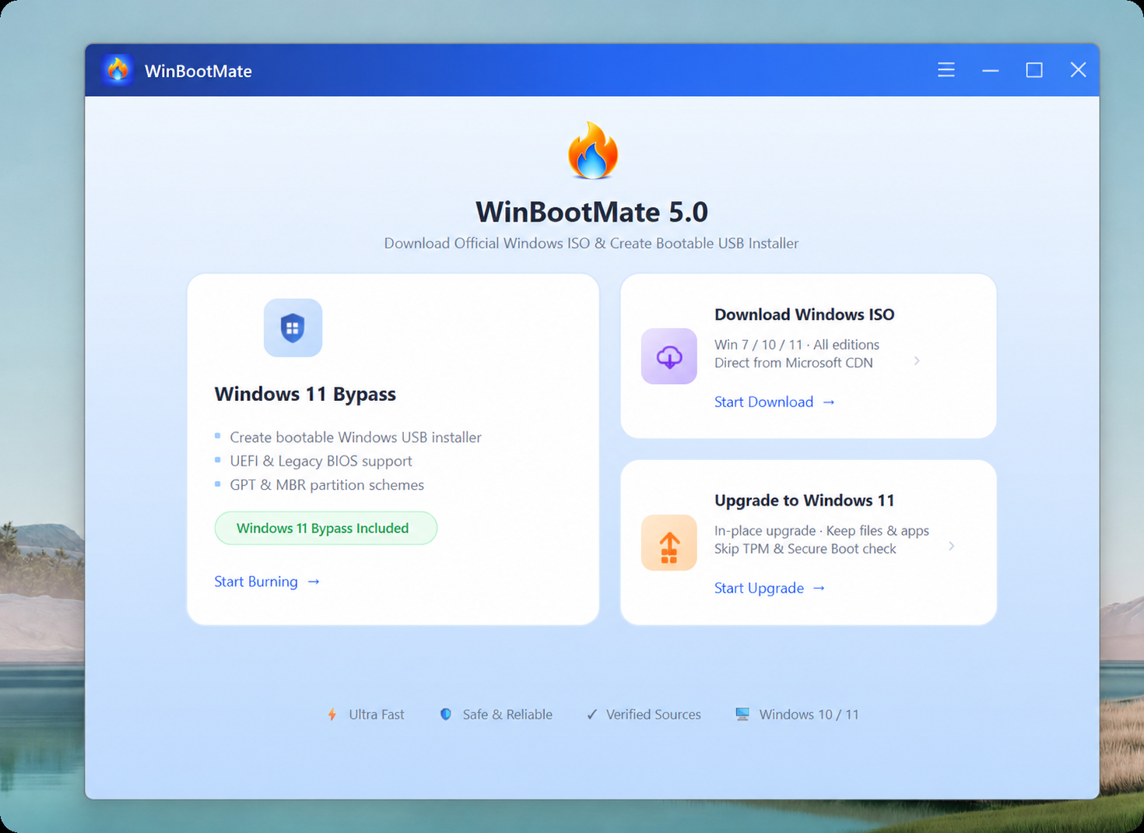The height and width of the screenshot is (833, 1144).
Task: Click the Ultra Fast lightning bolt icon
Action: 332,715
